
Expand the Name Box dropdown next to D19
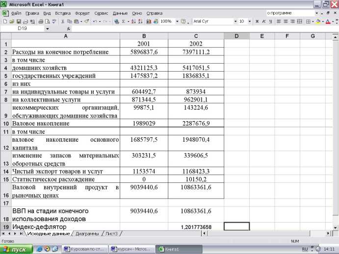click(x=48, y=29)
